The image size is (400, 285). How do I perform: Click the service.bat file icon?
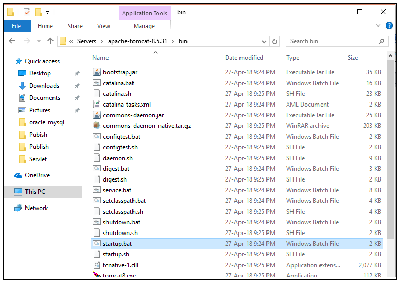96,190
